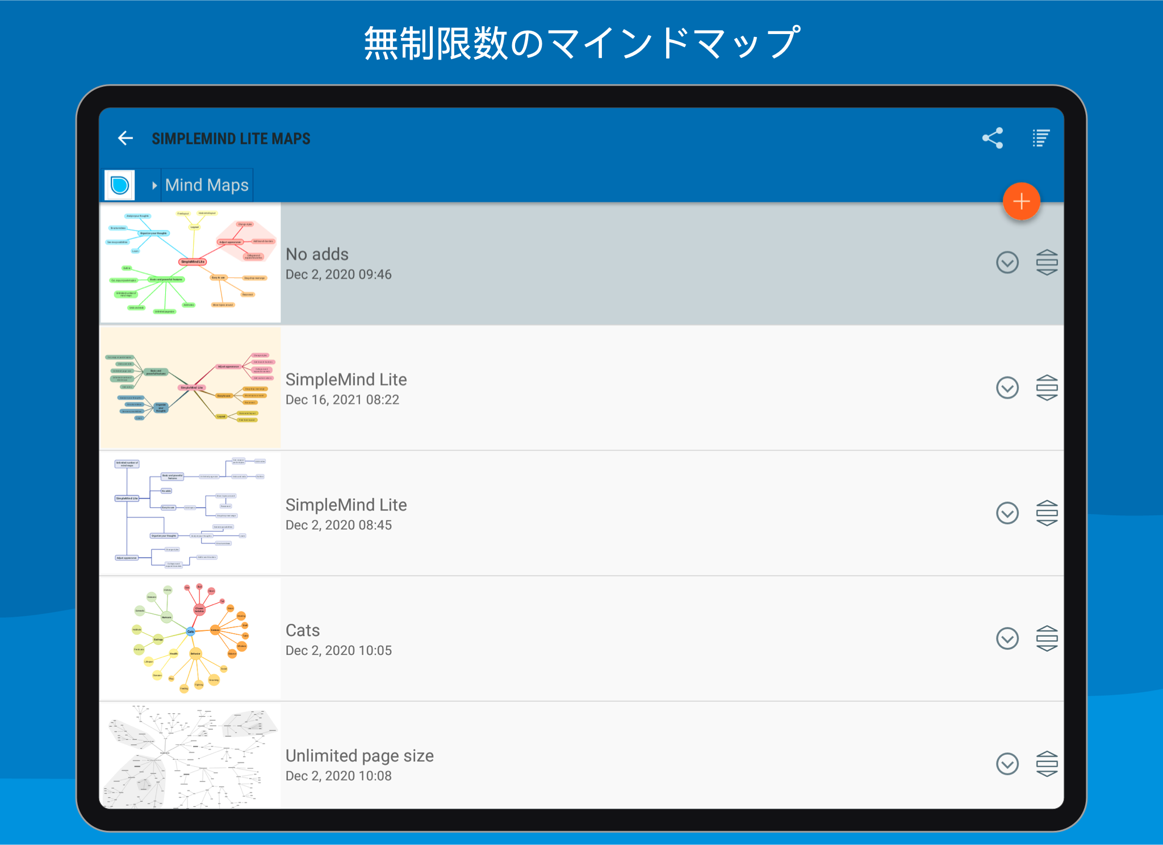Click the date "Dec 2, 2020 10:05"
The image size is (1163, 845).
tap(338, 651)
